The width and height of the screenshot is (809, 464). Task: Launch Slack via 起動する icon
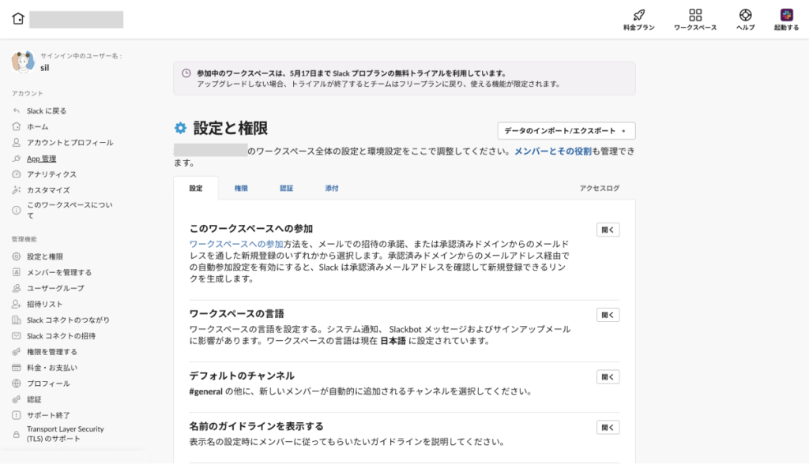(x=786, y=15)
